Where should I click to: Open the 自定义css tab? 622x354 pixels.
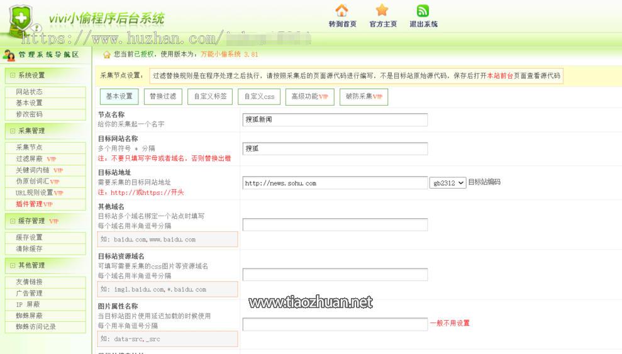259,97
